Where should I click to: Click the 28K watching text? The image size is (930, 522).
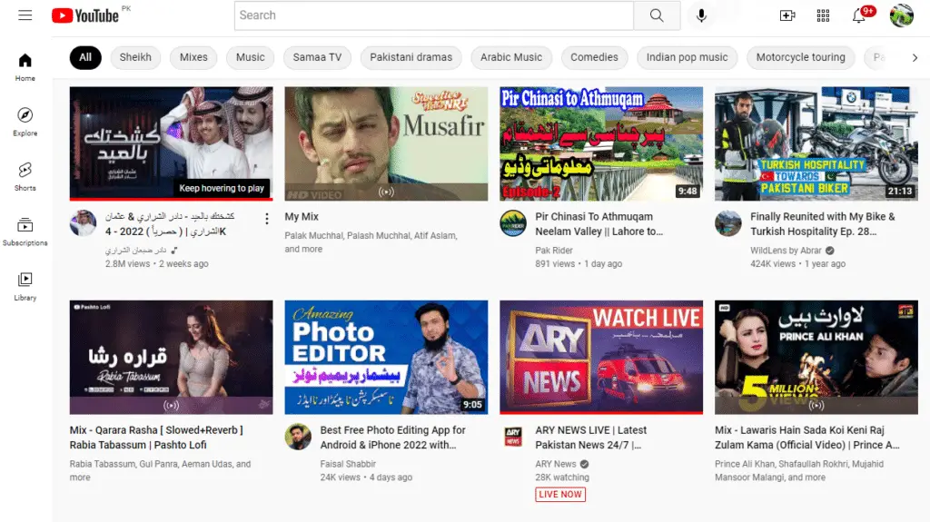pos(562,478)
